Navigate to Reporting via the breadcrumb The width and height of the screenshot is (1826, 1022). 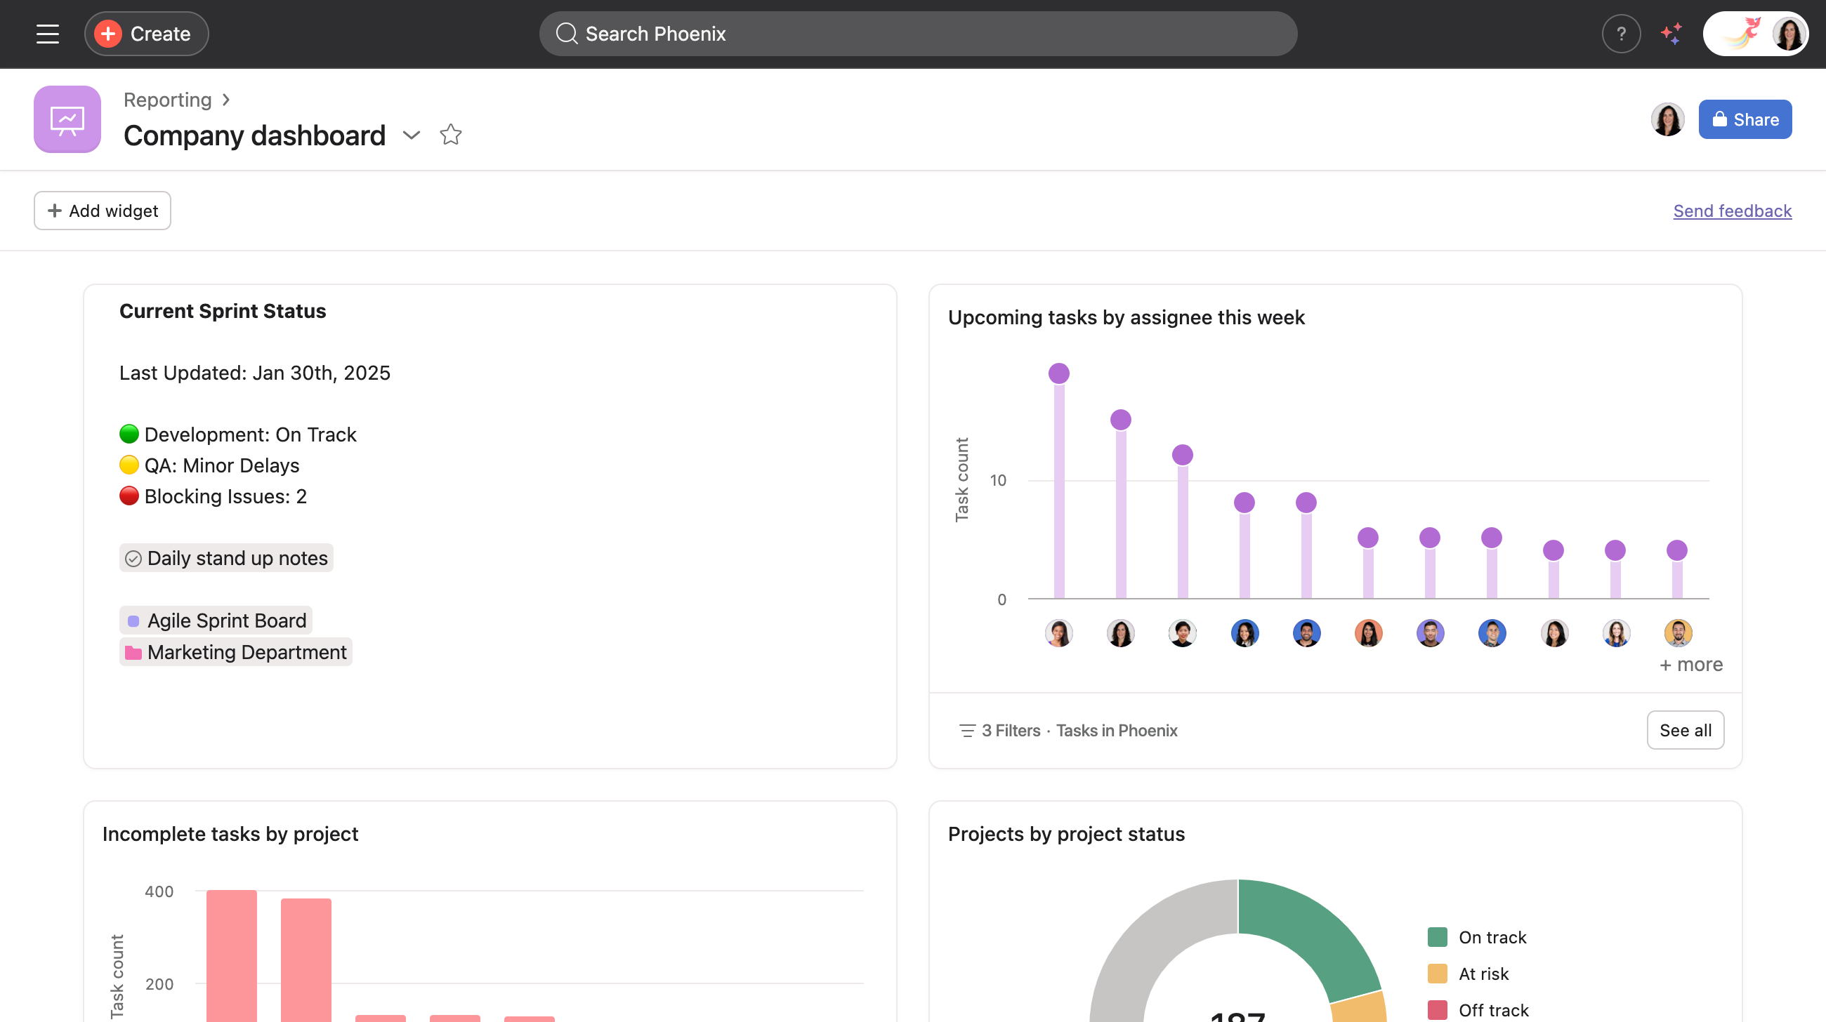pos(167,100)
